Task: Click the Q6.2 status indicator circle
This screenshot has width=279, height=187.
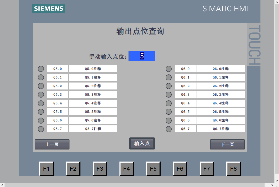Action: 168,86
